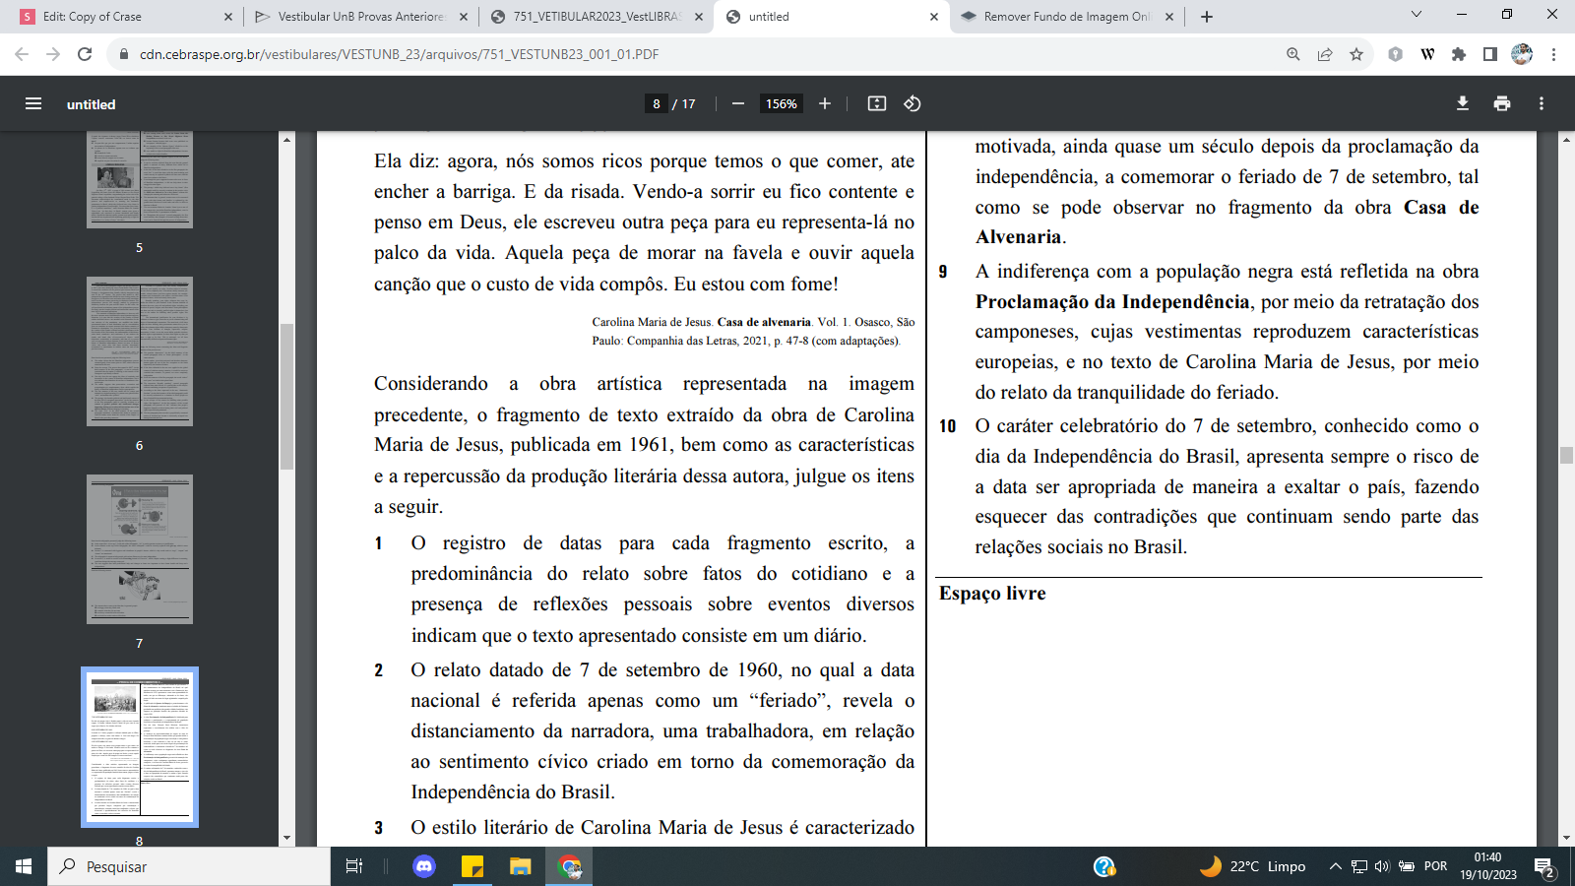Go back in browser history
The image size is (1575, 886).
coord(22,54)
